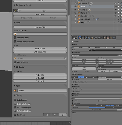122x125 pixels.
Task: Open the Constraints chain-link tab
Action: pyautogui.click(x=95, y=38)
